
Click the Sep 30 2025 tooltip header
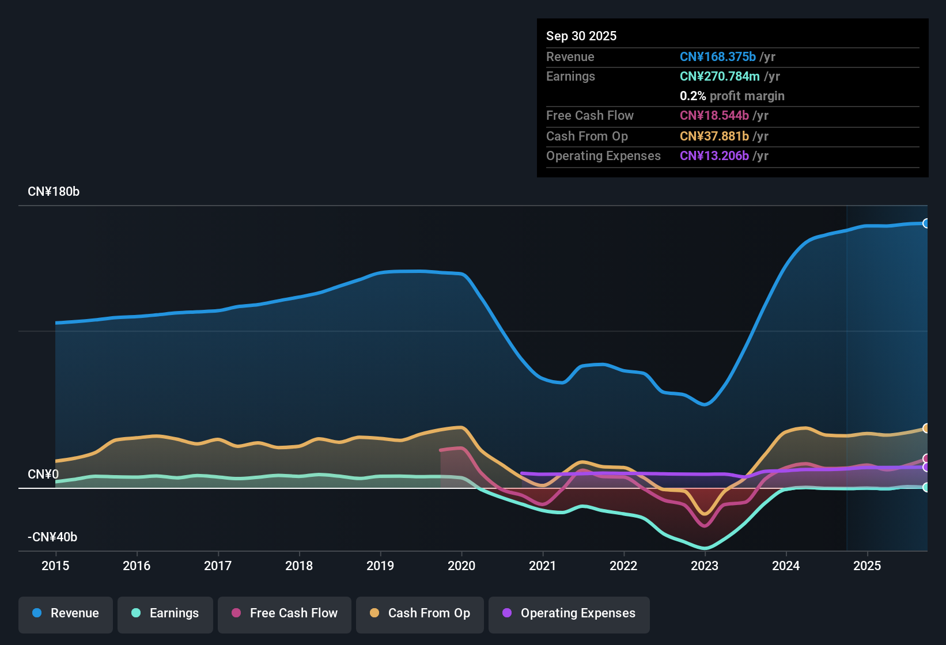(581, 36)
